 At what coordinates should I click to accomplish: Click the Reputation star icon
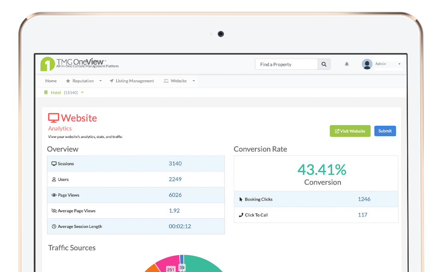pyautogui.click(x=68, y=81)
